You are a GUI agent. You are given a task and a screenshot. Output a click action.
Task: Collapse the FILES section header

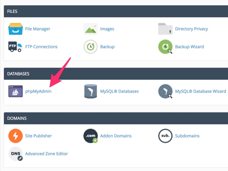click(x=116, y=11)
